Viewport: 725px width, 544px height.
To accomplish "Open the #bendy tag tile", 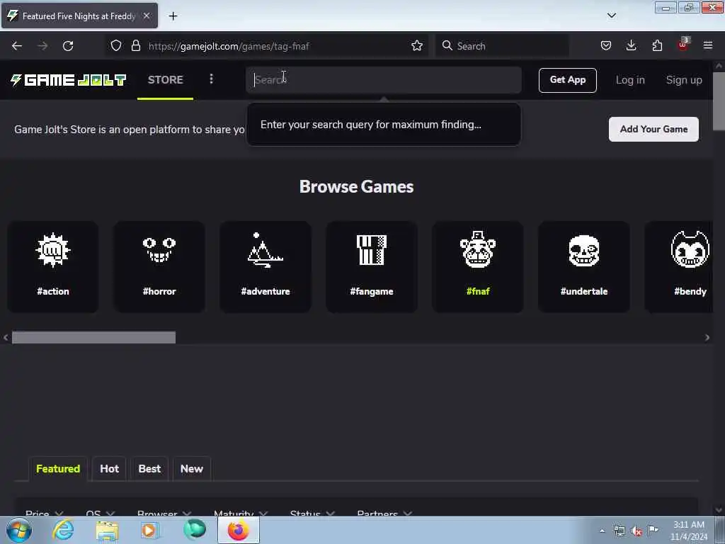I will (x=679, y=266).
